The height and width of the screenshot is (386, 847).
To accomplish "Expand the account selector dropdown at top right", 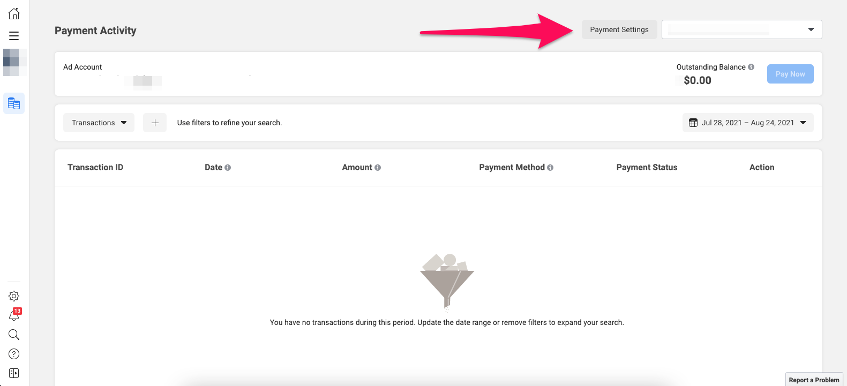I will click(741, 29).
